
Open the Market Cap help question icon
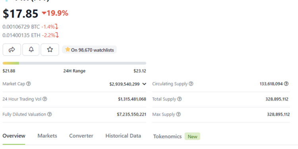click(x=29, y=83)
